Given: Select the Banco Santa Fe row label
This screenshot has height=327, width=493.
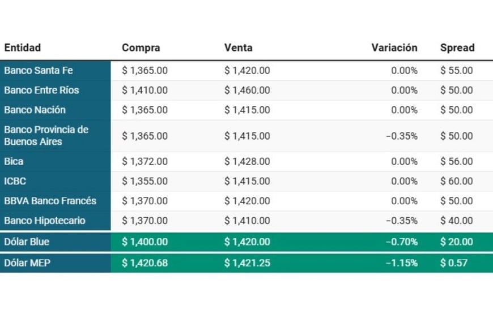Looking at the screenshot, I should pos(39,71).
